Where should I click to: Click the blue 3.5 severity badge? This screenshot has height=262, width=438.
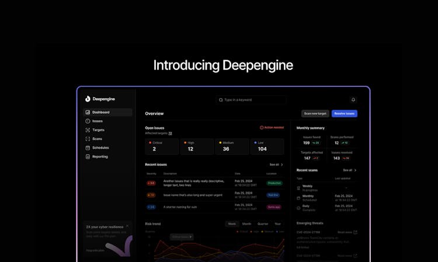coord(151,207)
